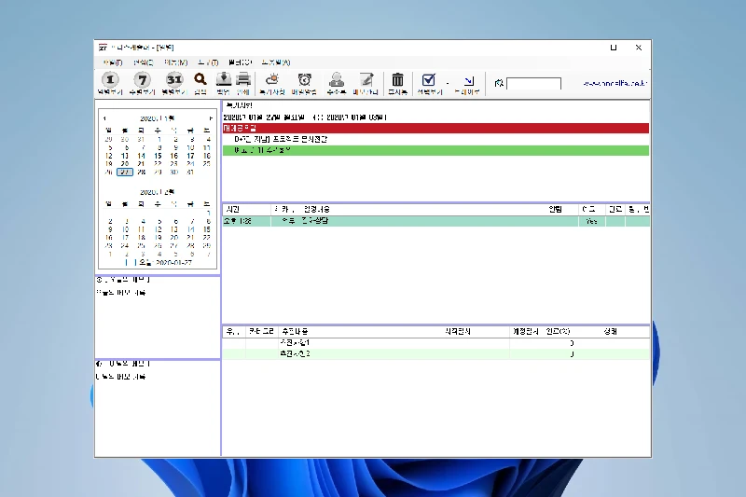746x497 pixels.
Task: Click the download tray arrow icon
Action: 224,80
